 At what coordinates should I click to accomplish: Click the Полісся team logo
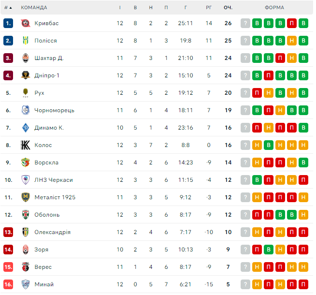pos(26,41)
